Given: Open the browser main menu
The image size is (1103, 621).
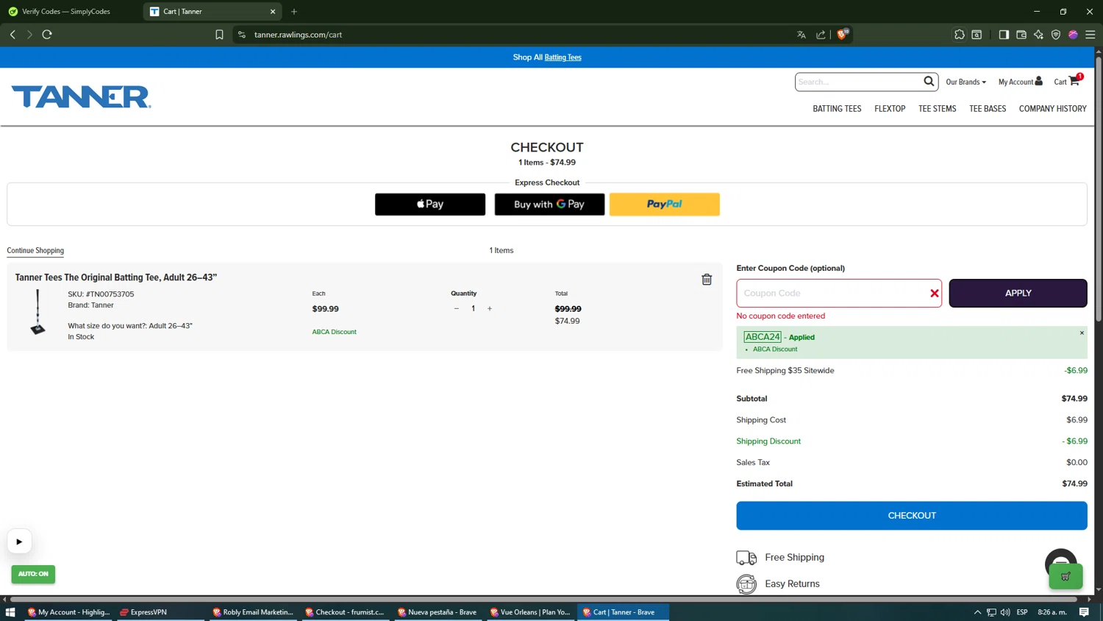Looking at the screenshot, I should click(1090, 35).
